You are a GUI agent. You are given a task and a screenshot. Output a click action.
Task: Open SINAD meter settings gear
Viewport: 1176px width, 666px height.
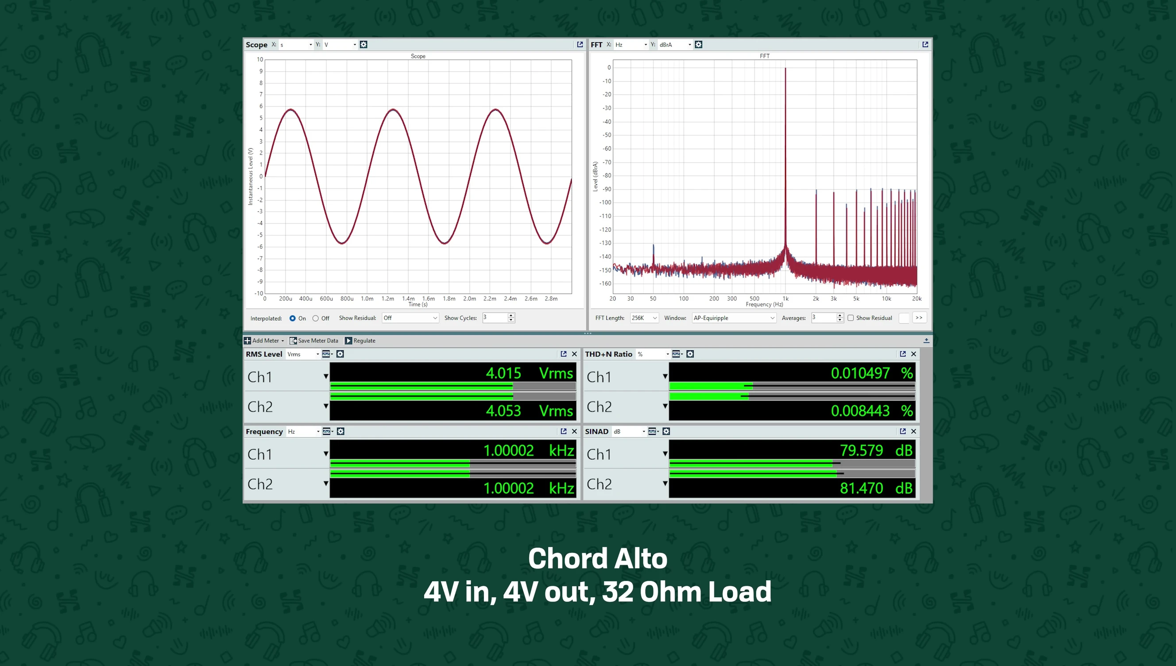pyautogui.click(x=666, y=431)
